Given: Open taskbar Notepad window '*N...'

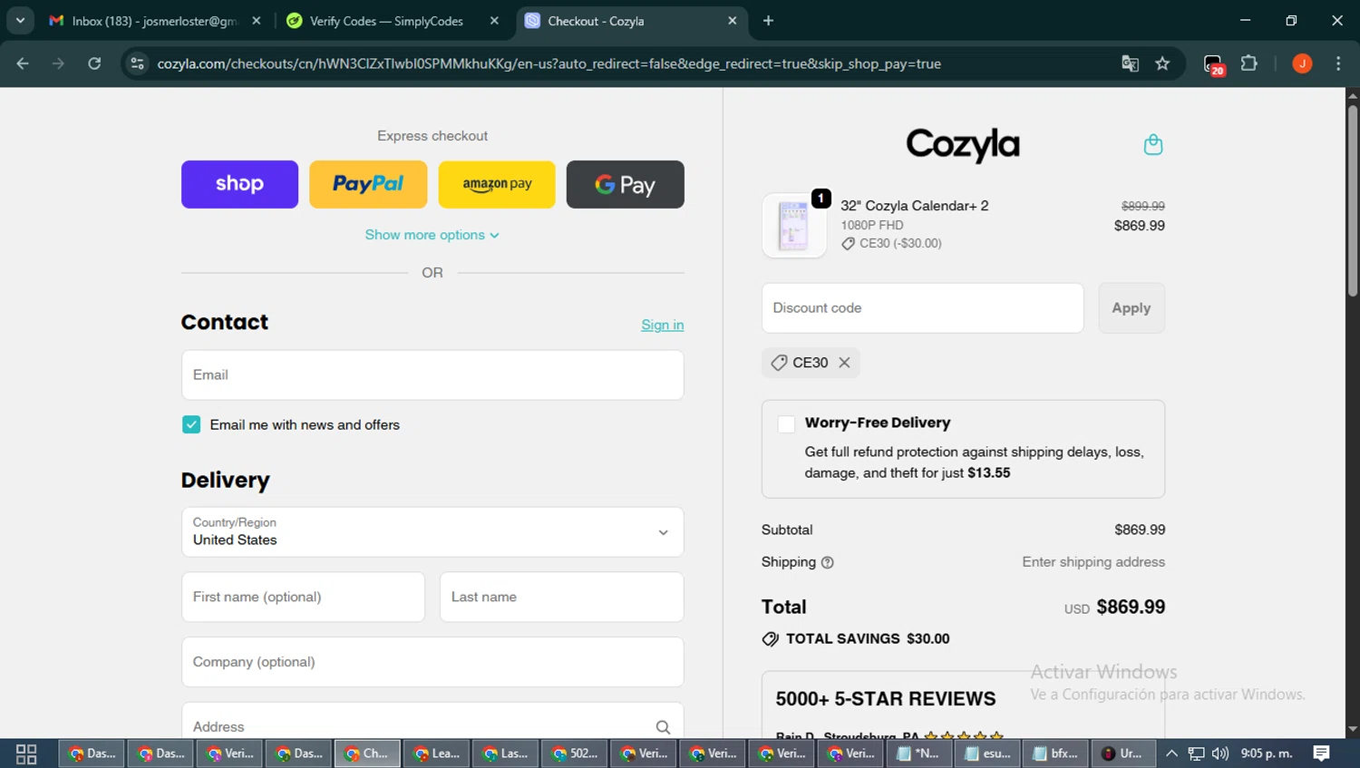Looking at the screenshot, I should click(918, 753).
